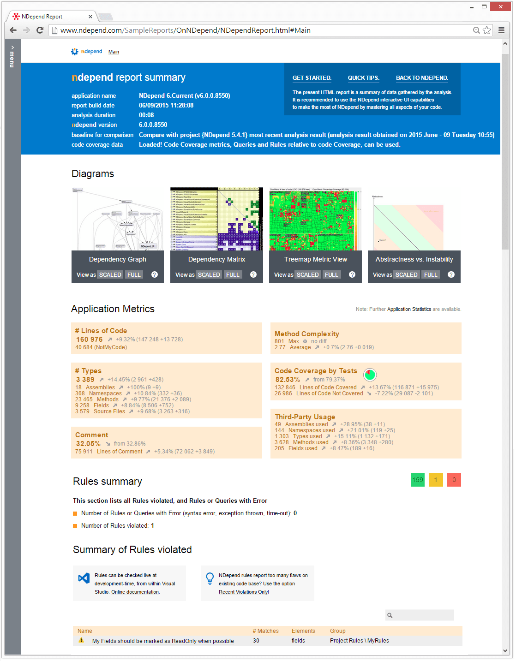View Dependency Graph as SCALED
The image size is (516, 661).
pyautogui.click(x=110, y=274)
